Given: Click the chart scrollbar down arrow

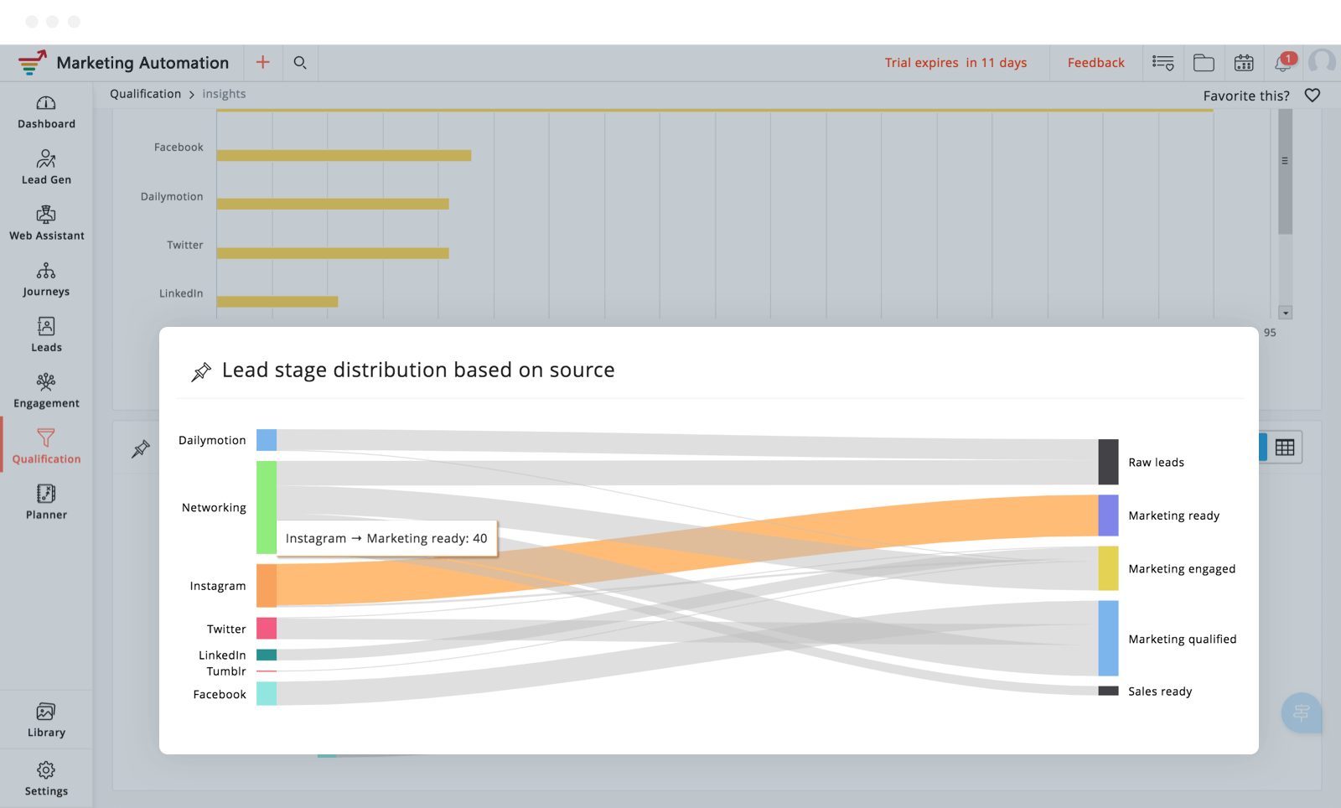Looking at the screenshot, I should pos(1286,313).
